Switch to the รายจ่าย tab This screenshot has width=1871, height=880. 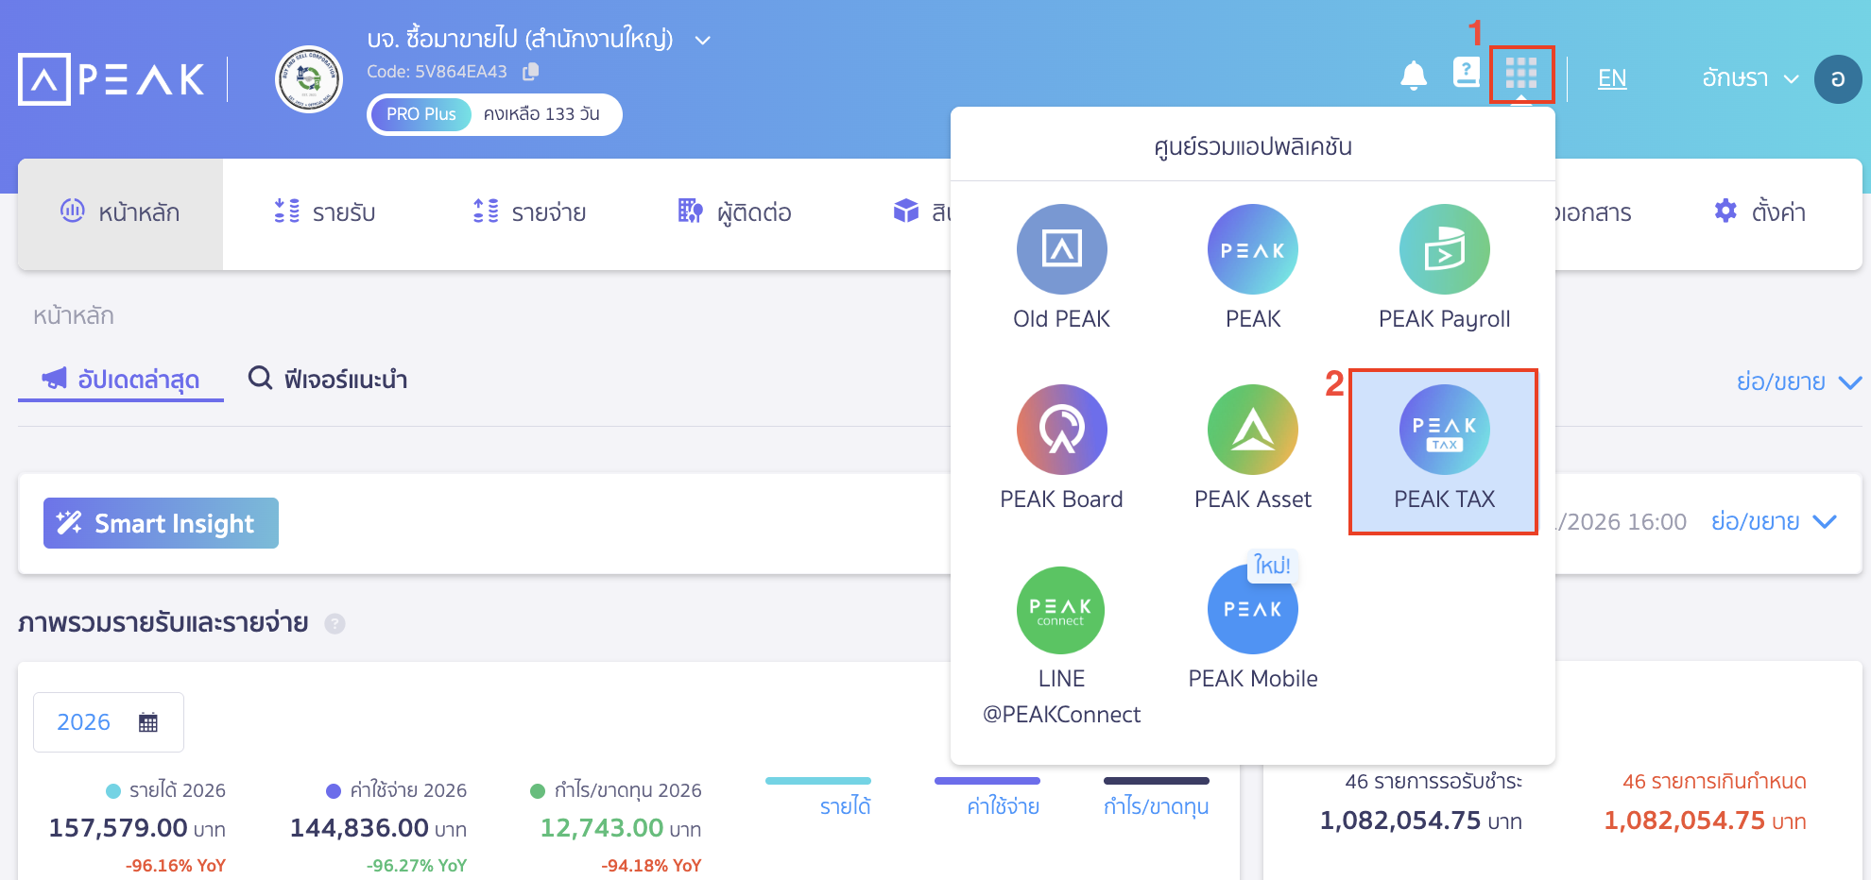[530, 212]
